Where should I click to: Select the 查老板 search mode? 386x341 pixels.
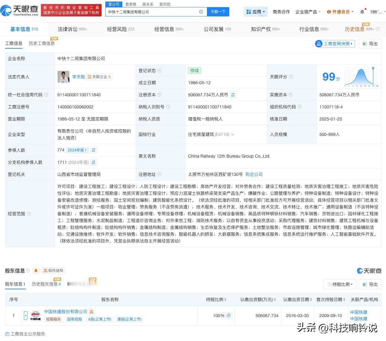click(x=131, y=4)
